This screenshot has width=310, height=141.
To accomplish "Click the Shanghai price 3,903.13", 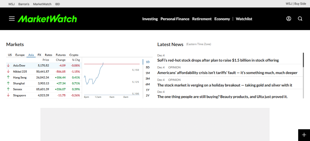I will pyautogui.click(x=44, y=83).
